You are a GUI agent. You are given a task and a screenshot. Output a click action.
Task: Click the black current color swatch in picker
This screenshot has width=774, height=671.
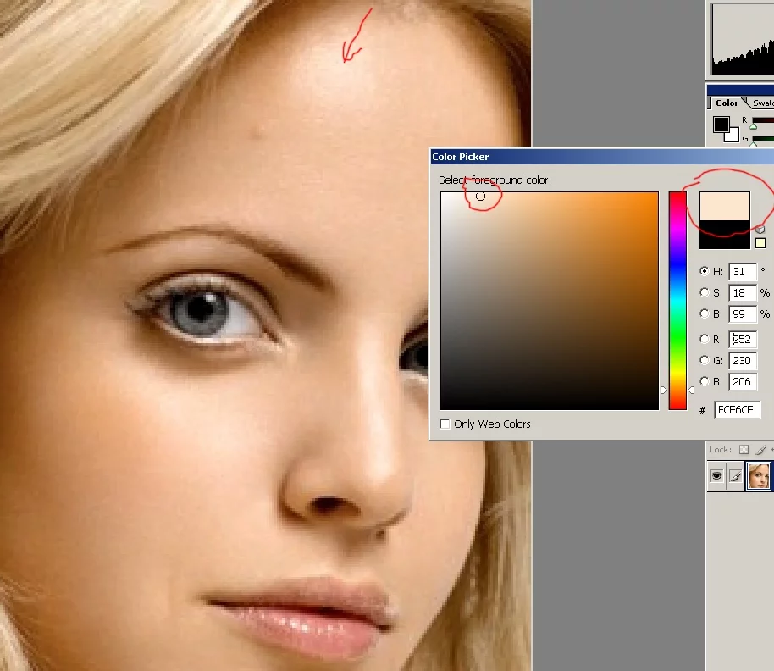point(724,235)
